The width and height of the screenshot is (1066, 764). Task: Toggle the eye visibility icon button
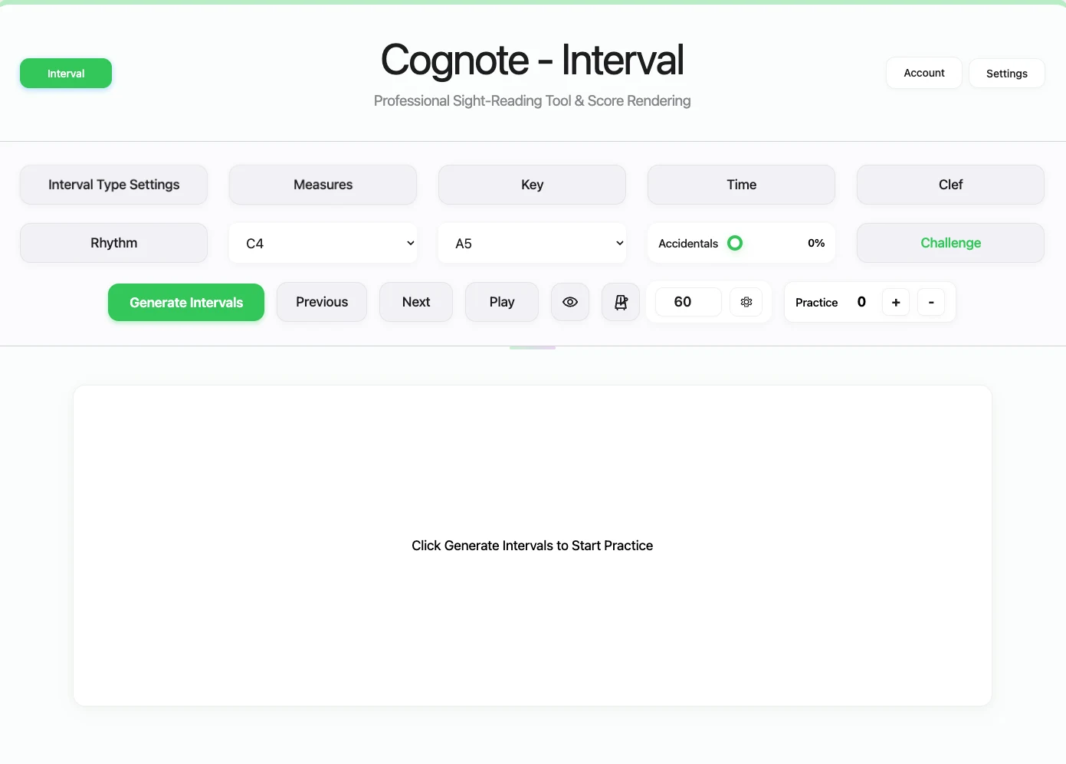(570, 302)
